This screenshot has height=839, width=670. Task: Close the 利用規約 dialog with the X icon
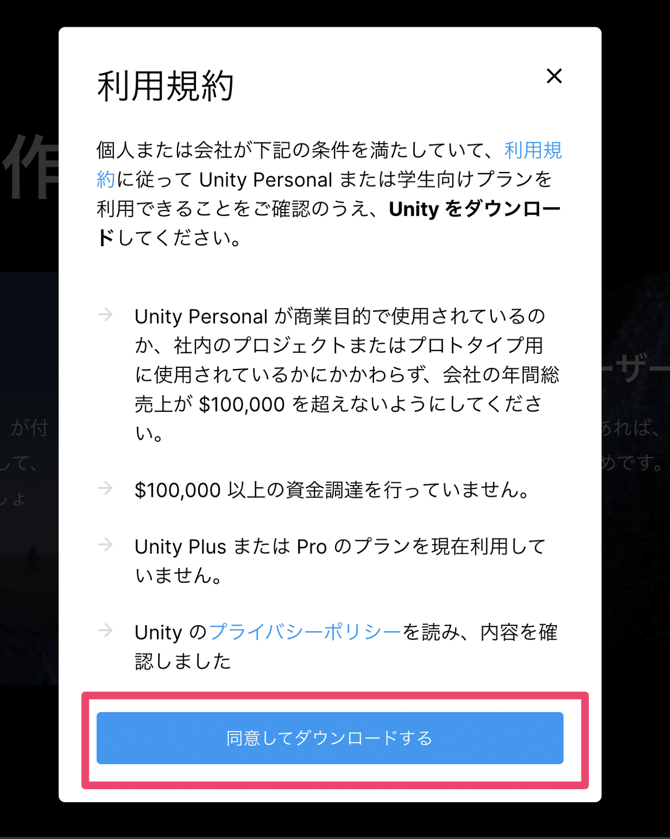coord(554,76)
